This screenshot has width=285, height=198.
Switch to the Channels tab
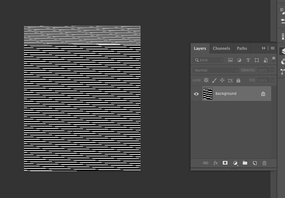point(221,48)
